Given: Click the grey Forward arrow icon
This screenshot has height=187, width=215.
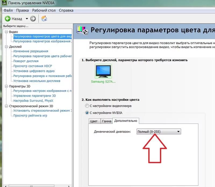Looking at the screenshot, I should (x=33, y=19).
